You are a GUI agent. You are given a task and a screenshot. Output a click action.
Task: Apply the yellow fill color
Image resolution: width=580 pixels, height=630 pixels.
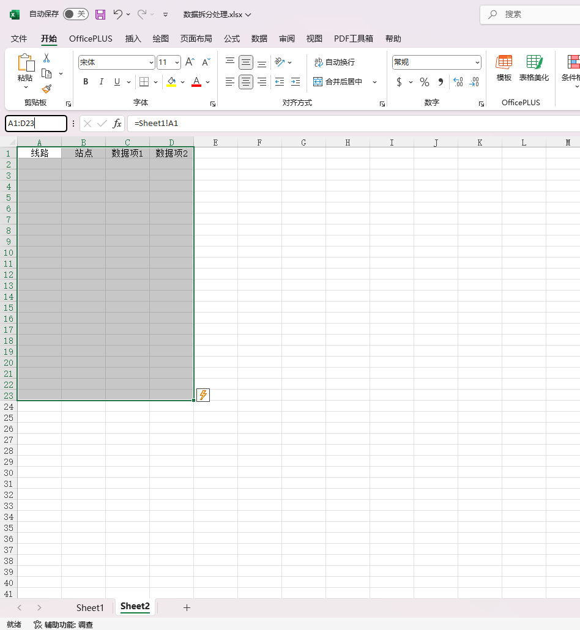[x=172, y=82]
